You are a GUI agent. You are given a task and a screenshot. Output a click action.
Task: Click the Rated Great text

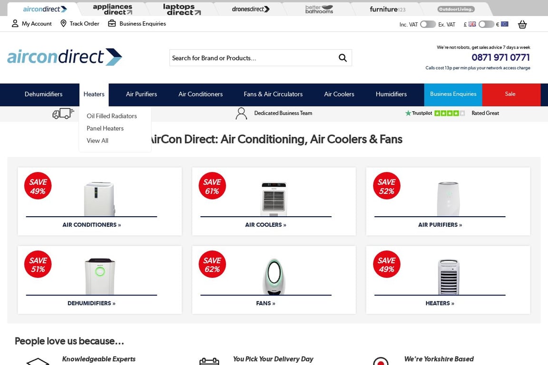pos(485,113)
